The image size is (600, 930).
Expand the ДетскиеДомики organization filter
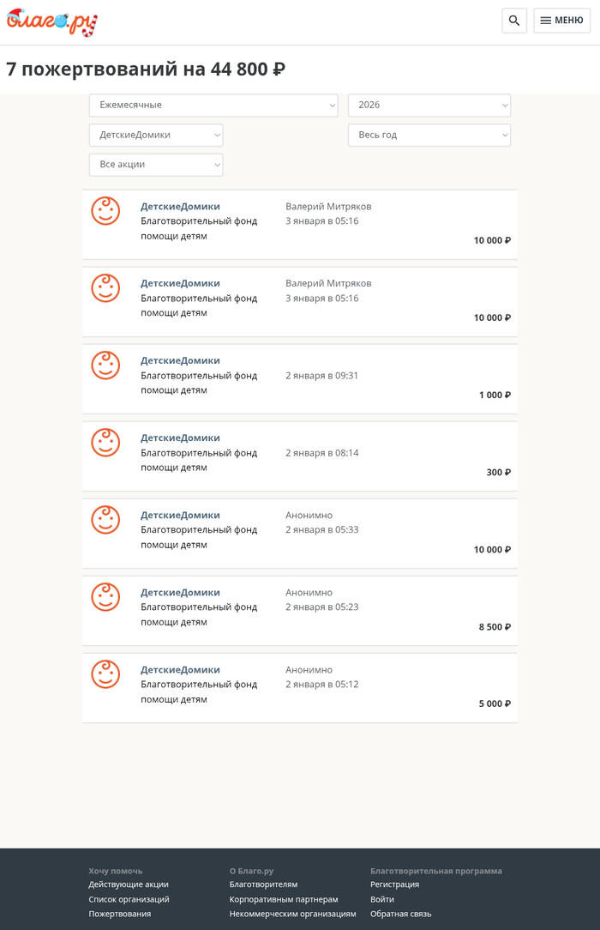click(156, 135)
